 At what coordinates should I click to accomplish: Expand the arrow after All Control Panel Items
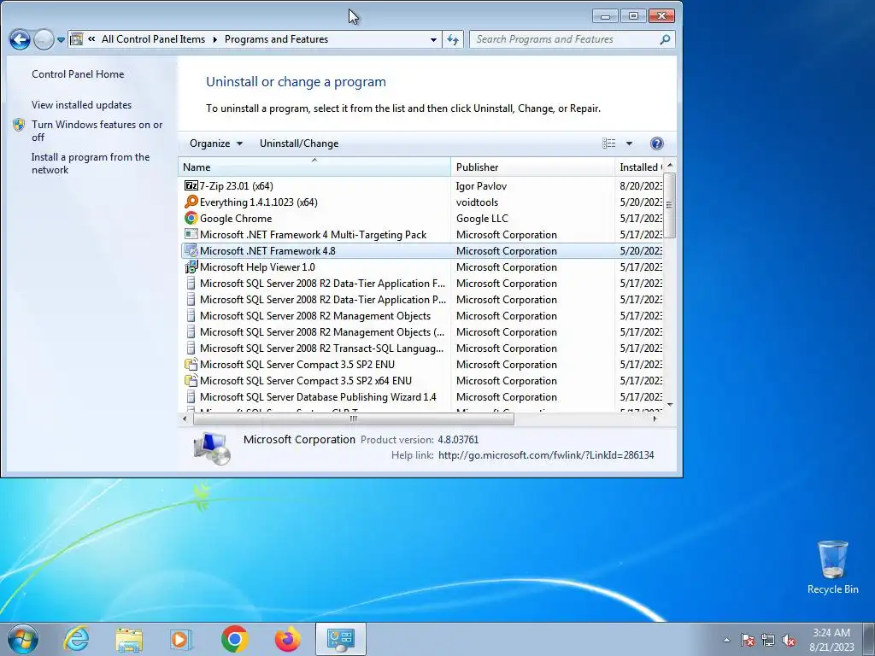(214, 39)
